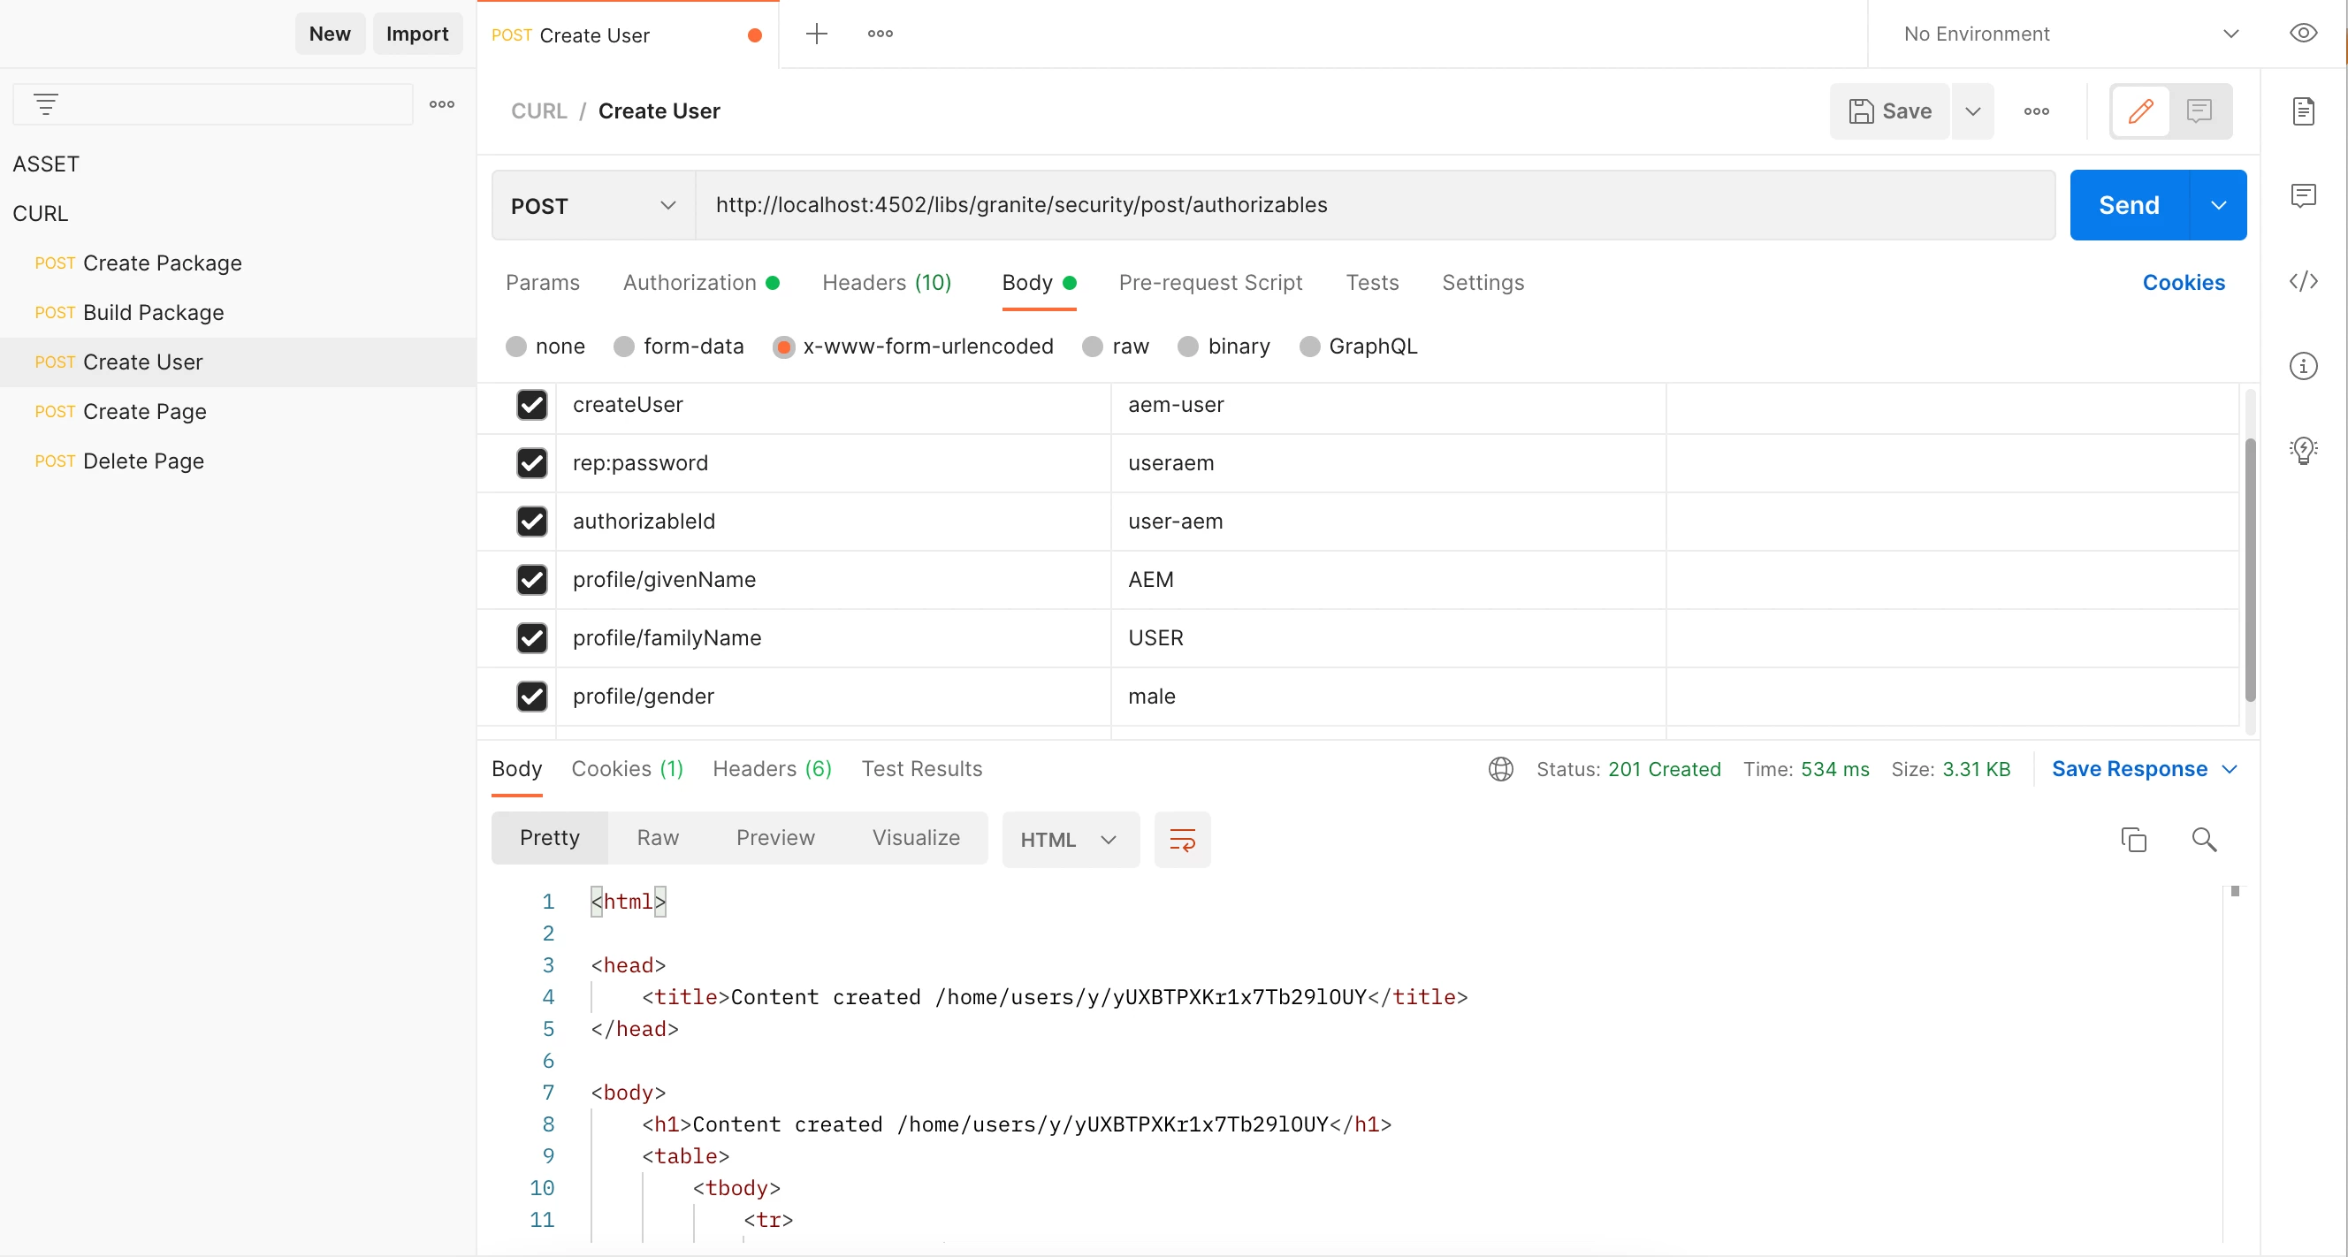Uncheck the profile/gender parameter checkbox
Viewport: 2348px width, 1257px height.
pyautogui.click(x=531, y=697)
